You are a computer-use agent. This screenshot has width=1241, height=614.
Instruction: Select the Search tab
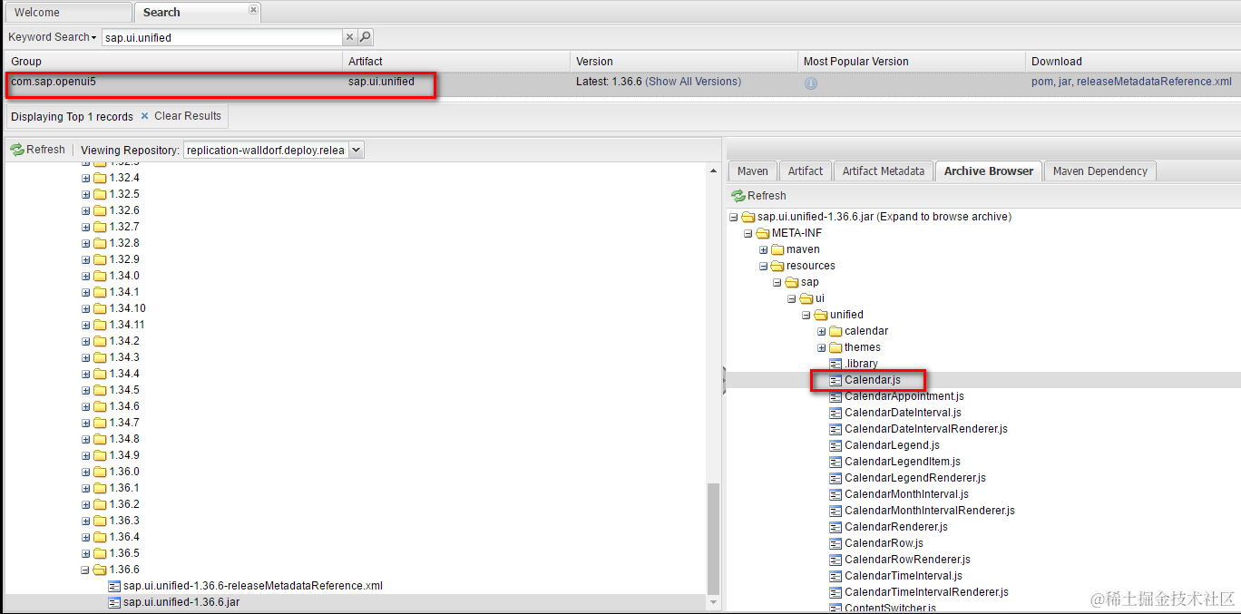198,13
